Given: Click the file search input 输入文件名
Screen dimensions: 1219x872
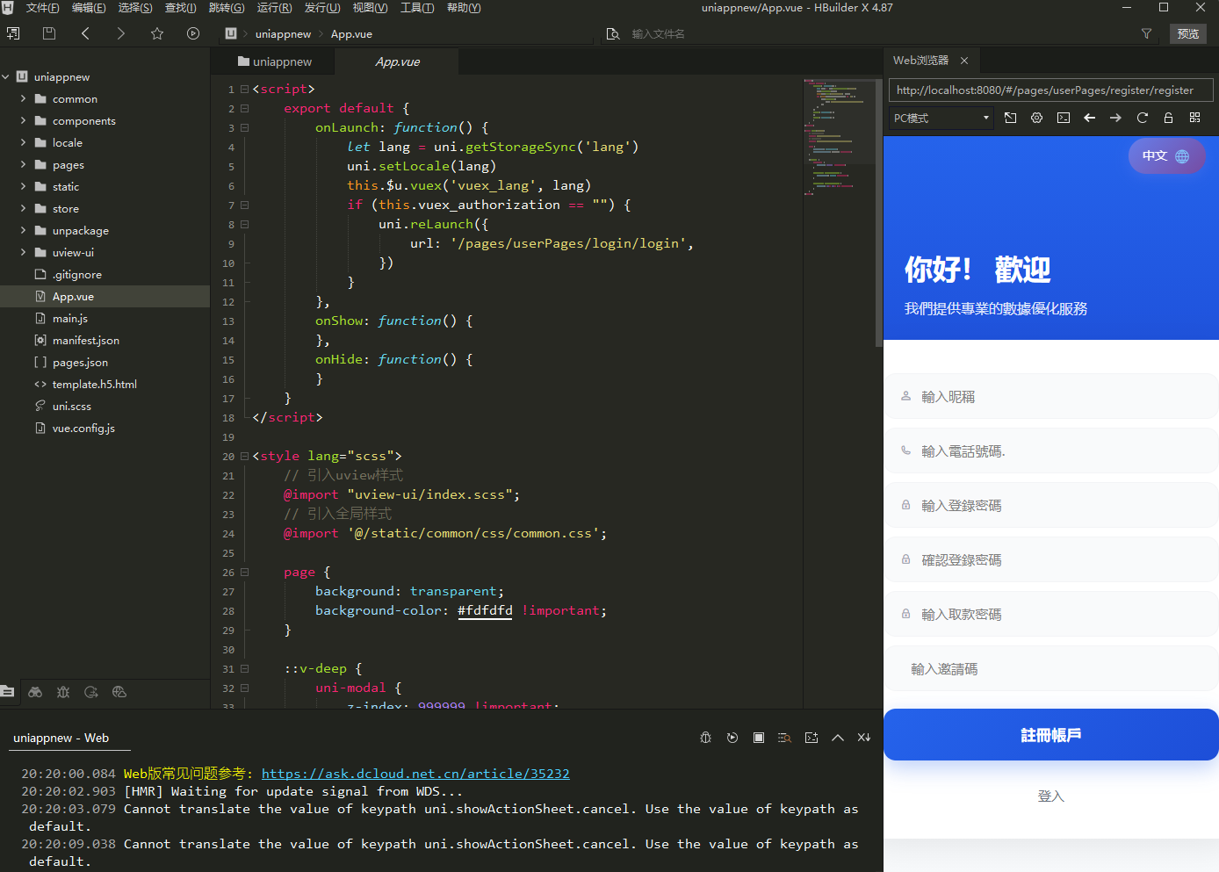Looking at the screenshot, I should (x=658, y=34).
